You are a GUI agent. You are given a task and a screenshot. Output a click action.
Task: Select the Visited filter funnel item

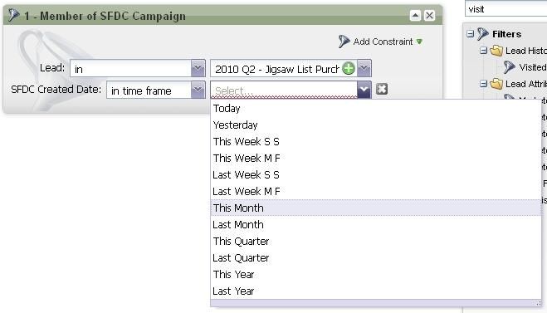pyautogui.click(x=525, y=67)
